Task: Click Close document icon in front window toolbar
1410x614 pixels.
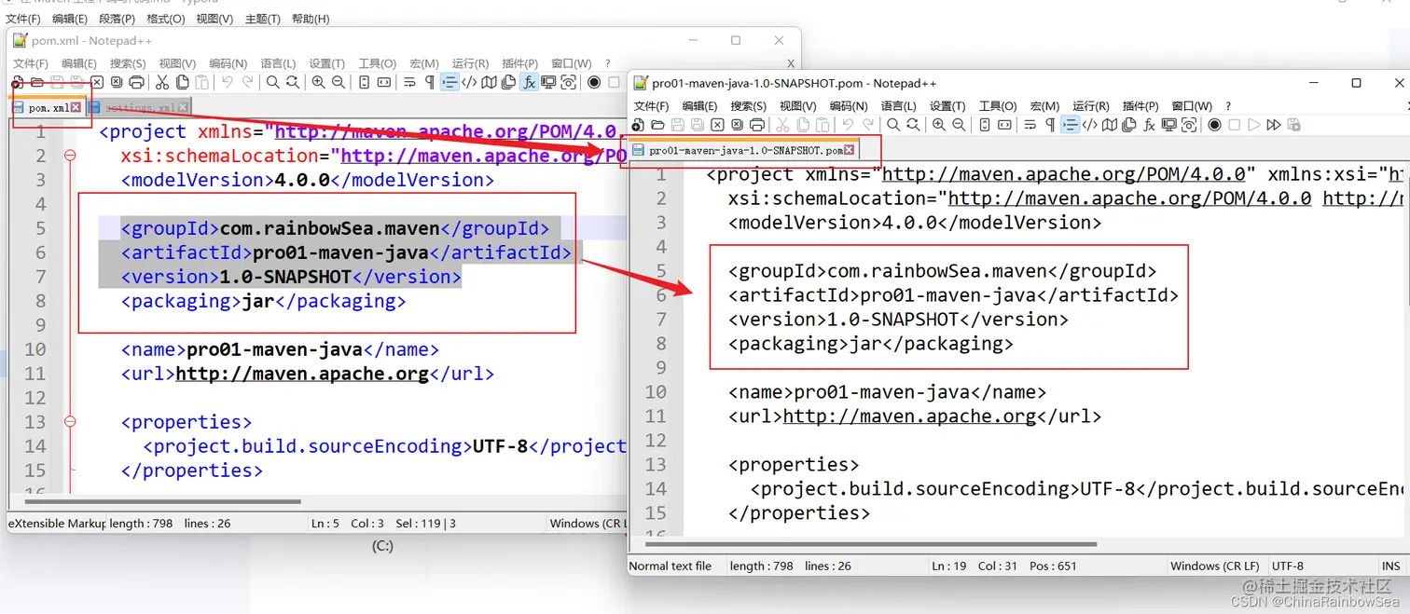Action: coord(717,125)
